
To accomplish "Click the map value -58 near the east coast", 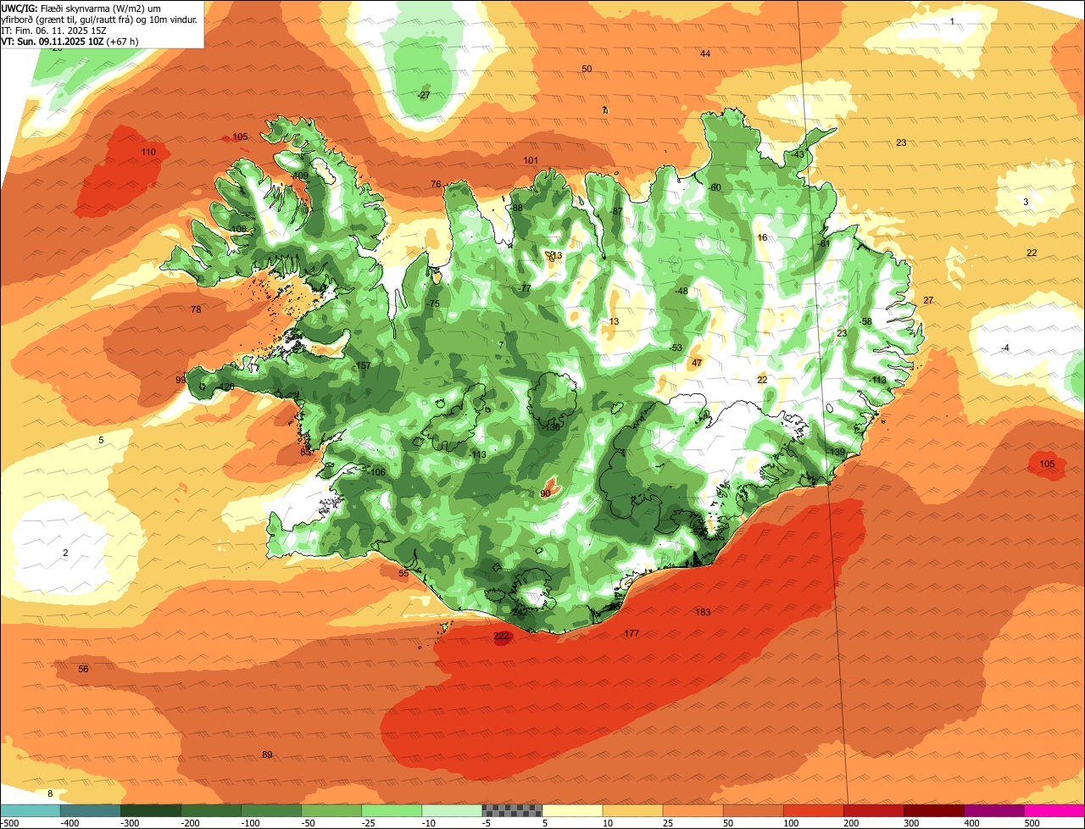I will click(865, 321).
